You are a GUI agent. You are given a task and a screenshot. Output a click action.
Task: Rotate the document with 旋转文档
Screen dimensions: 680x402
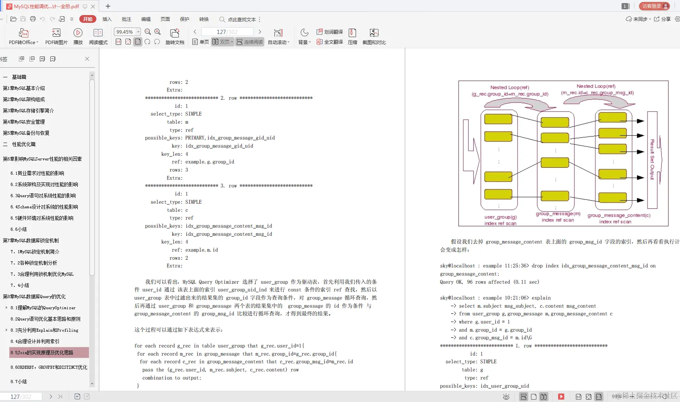point(175,36)
